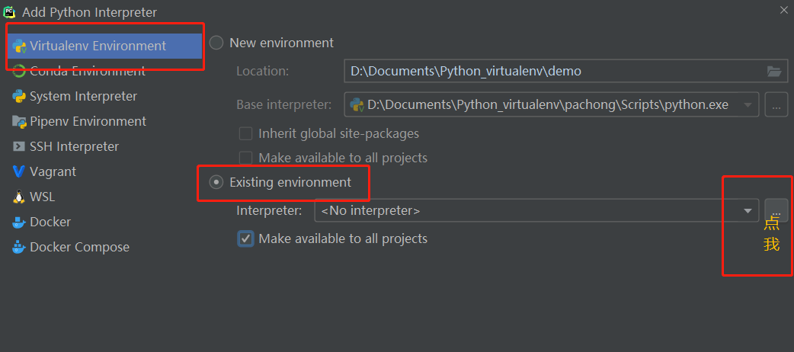This screenshot has height=352, width=794.
Task: Click the WSL penguin icon
Action: click(19, 197)
